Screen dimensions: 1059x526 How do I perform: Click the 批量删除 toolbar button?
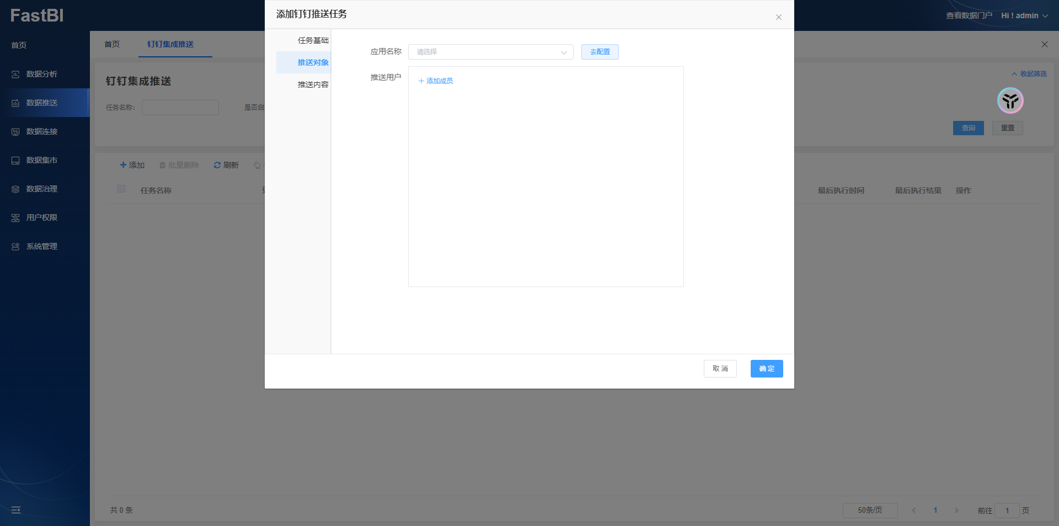click(x=179, y=165)
